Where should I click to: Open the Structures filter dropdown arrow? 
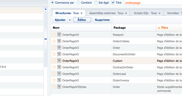[81, 13]
